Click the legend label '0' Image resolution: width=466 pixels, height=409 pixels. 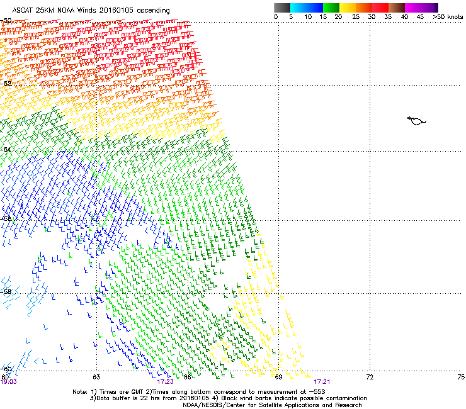click(276, 17)
